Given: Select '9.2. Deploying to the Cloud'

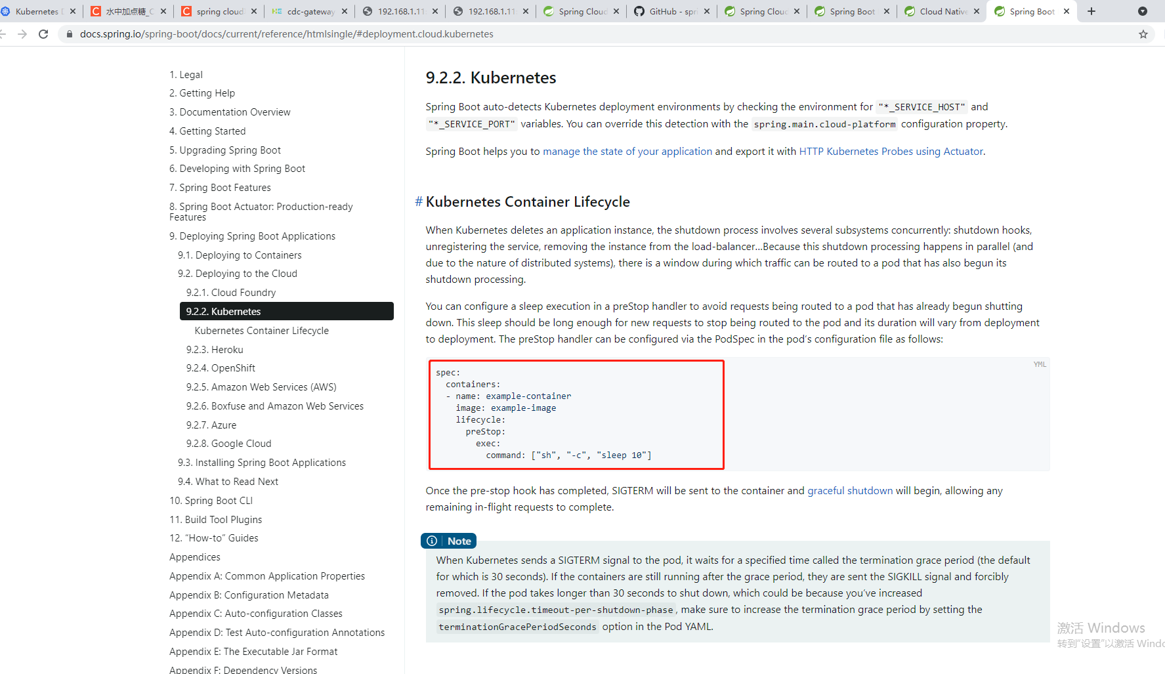Looking at the screenshot, I should click(x=238, y=274).
